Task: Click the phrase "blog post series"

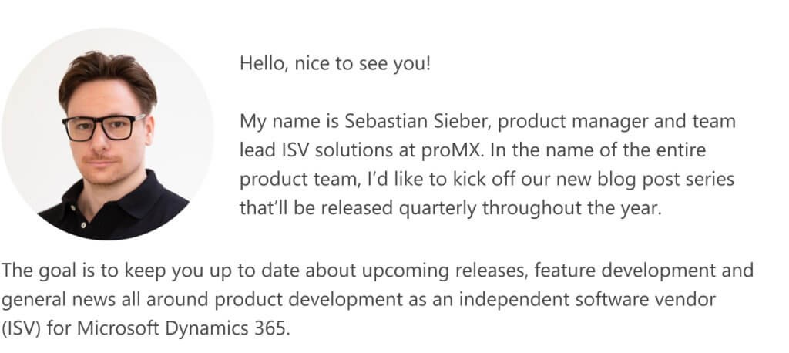Action: (x=666, y=180)
